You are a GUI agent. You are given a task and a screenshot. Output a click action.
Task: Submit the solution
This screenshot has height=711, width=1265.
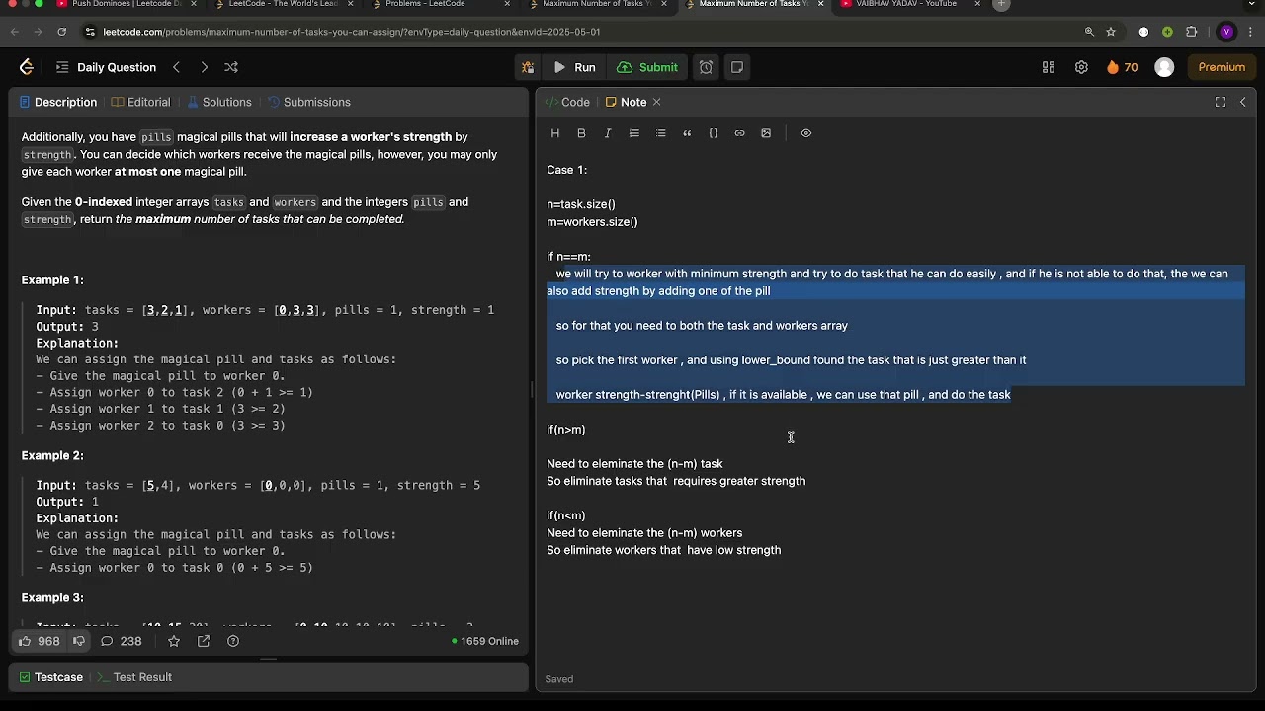[647, 67]
